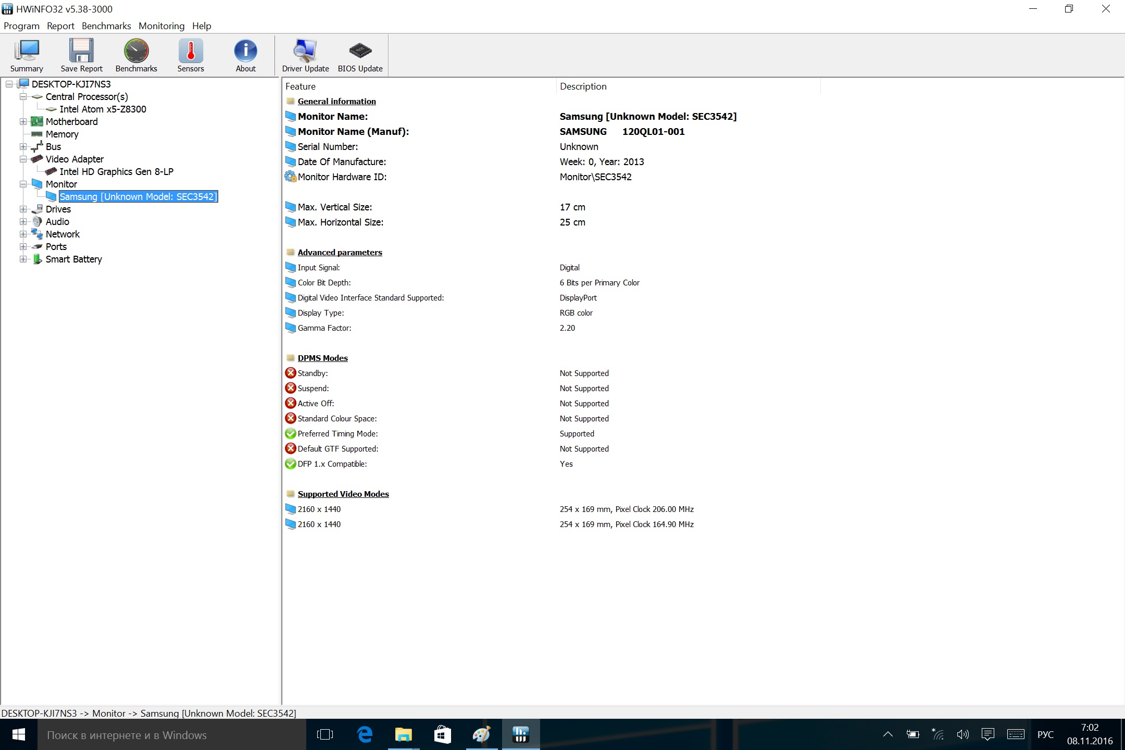Screen dimensions: 1125x750
Task: Expand the Motherboard tree node
Action: [x=23, y=121]
